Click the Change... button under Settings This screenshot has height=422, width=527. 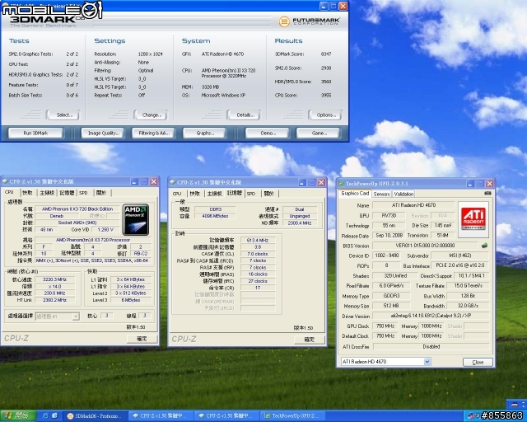pos(151,115)
